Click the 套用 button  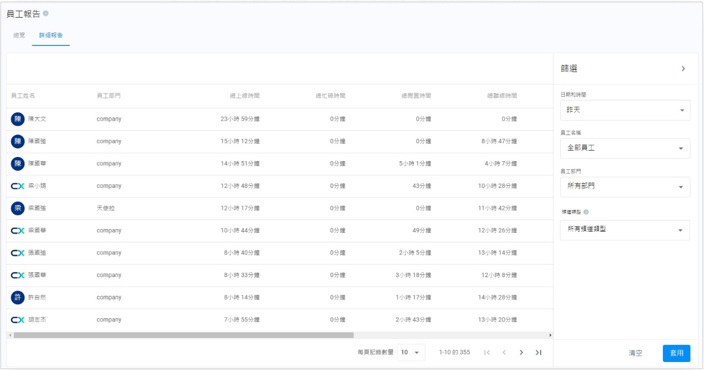click(x=677, y=353)
